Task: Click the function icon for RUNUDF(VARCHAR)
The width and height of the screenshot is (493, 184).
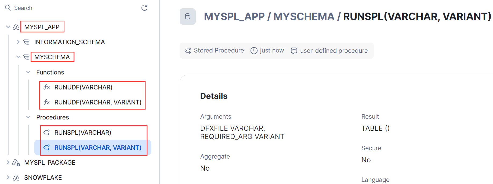Action: [x=47, y=87]
